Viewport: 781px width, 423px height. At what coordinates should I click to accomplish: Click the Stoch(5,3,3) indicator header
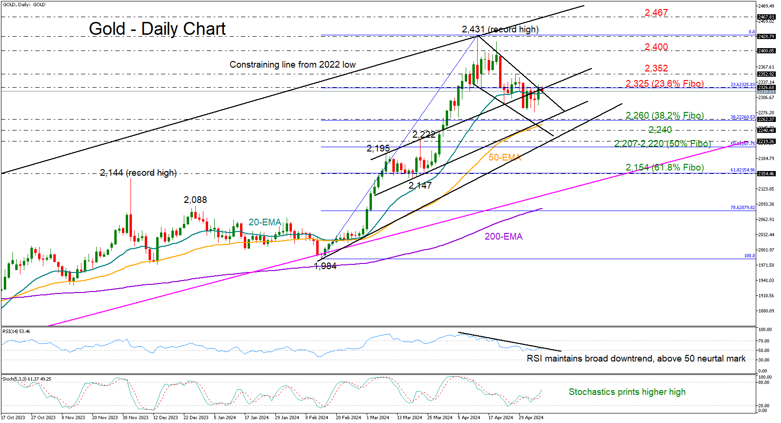pos(27,379)
